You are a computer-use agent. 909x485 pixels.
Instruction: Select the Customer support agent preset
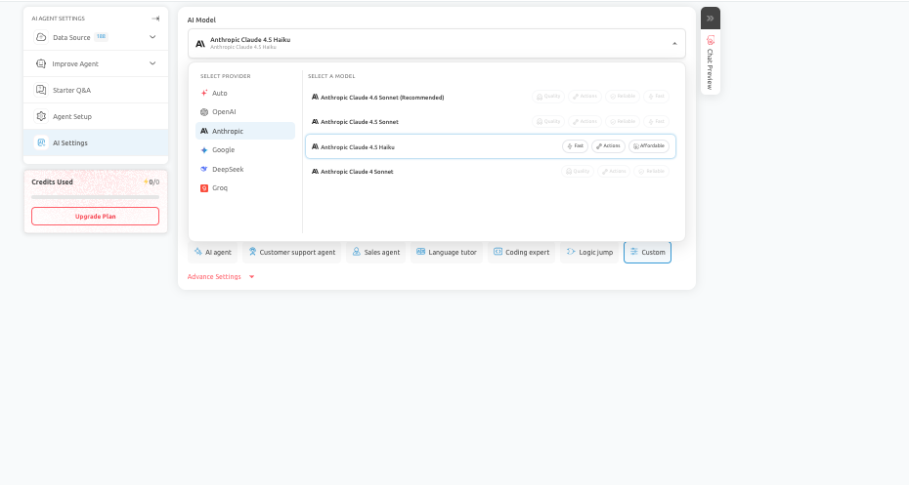tap(292, 252)
